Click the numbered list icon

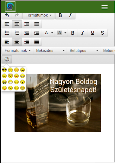click(17, 33)
